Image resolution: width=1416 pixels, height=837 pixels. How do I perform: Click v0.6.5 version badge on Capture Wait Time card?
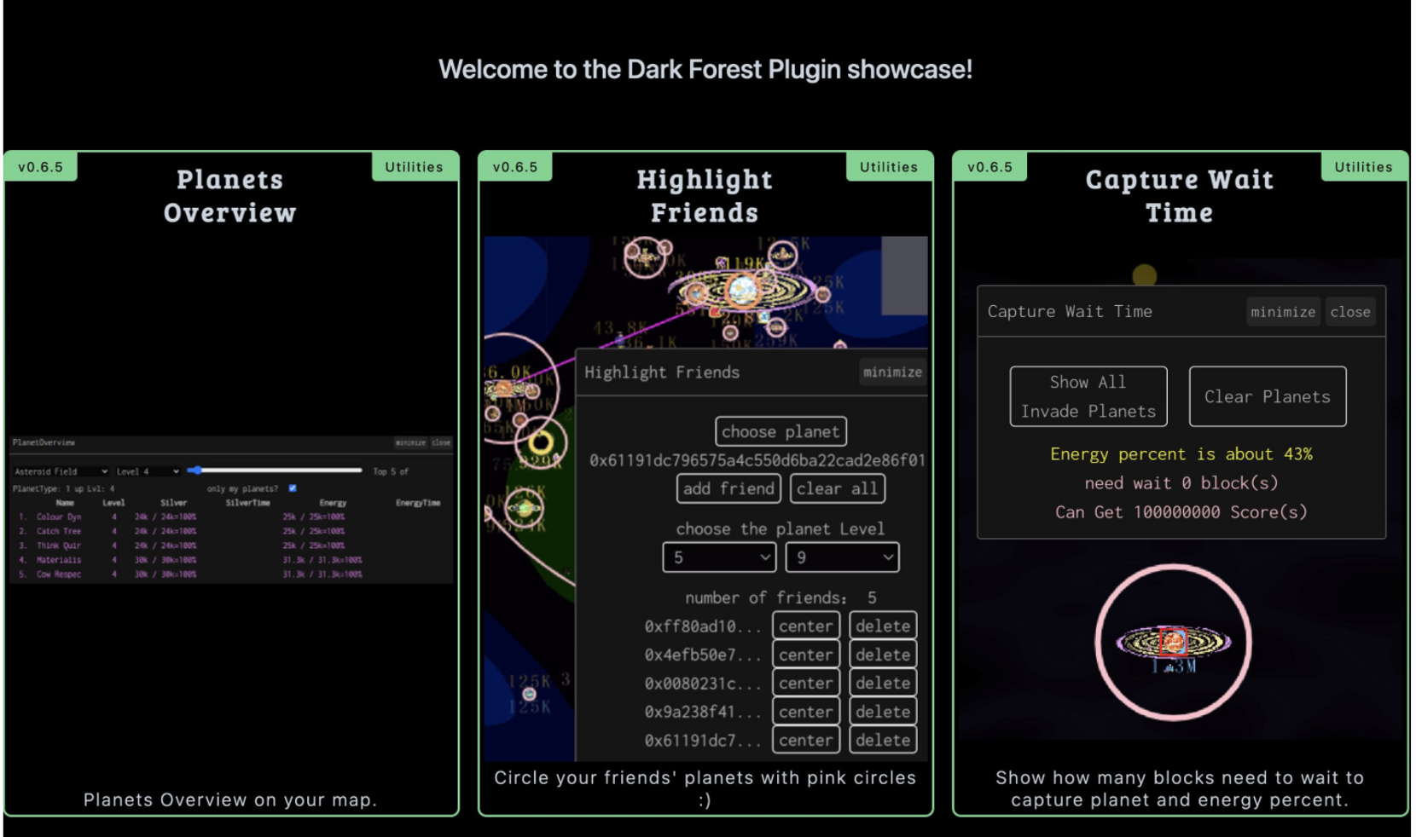[989, 167]
